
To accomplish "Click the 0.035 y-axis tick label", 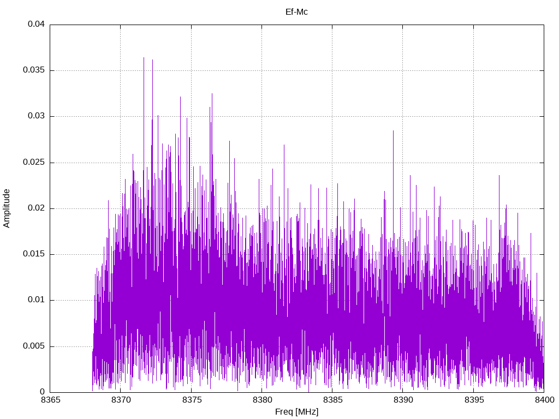I will coord(34,70).
